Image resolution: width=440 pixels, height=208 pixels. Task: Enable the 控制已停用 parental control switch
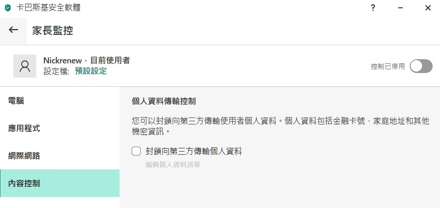tap(421, 66)
